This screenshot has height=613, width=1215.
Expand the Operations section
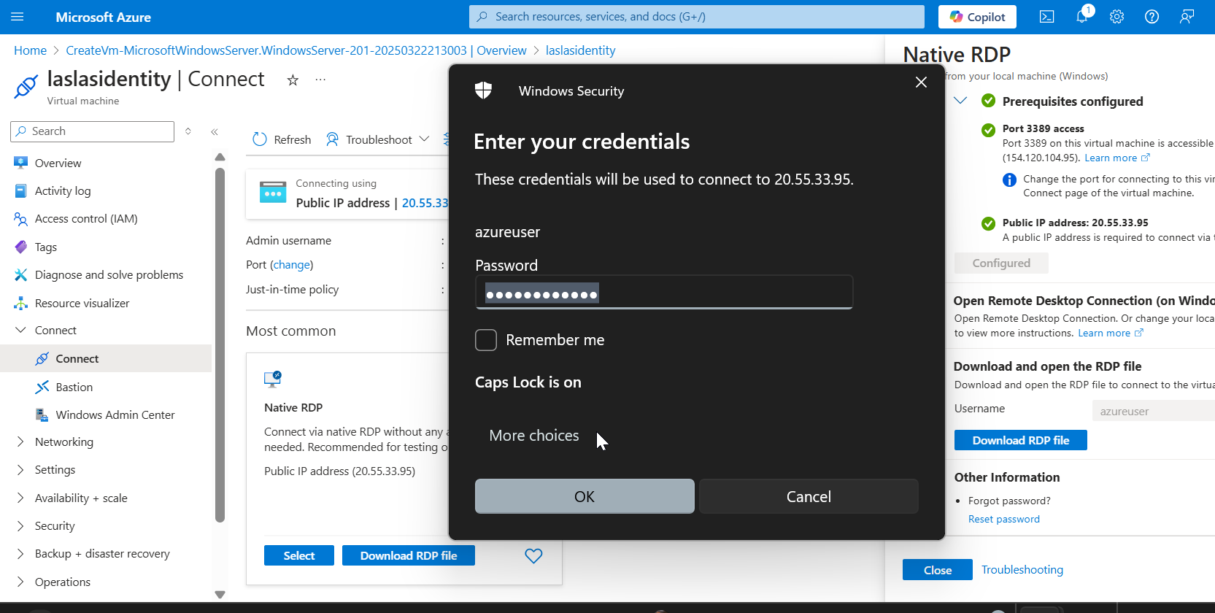click(20, 582)
